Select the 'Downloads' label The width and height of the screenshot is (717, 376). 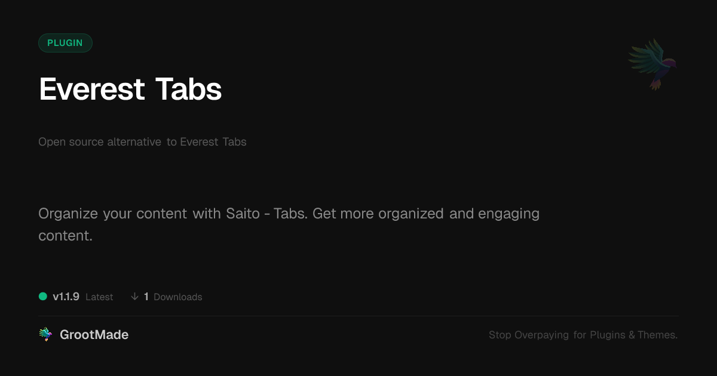click(178, 297)
